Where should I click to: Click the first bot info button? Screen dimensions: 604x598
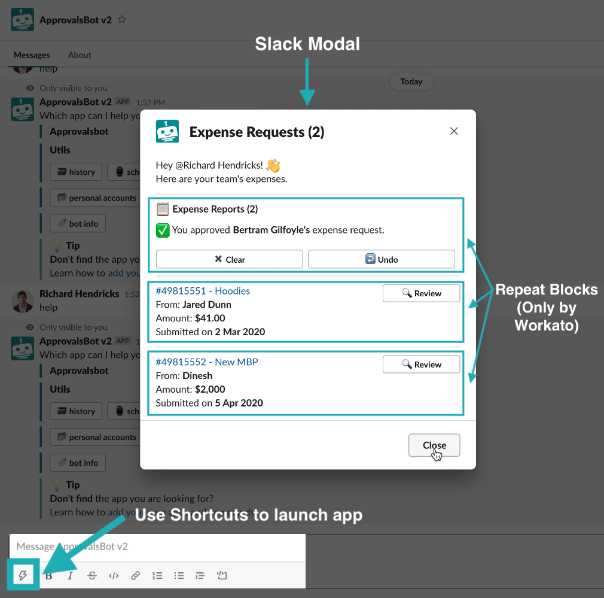(x=78, y=224)
